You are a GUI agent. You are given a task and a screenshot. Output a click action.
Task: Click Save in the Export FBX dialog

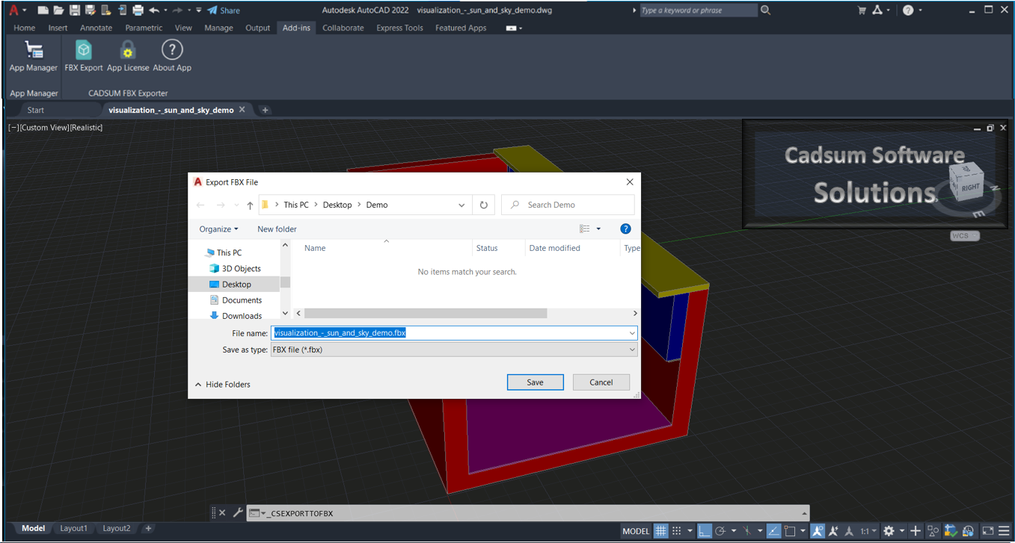535,382
